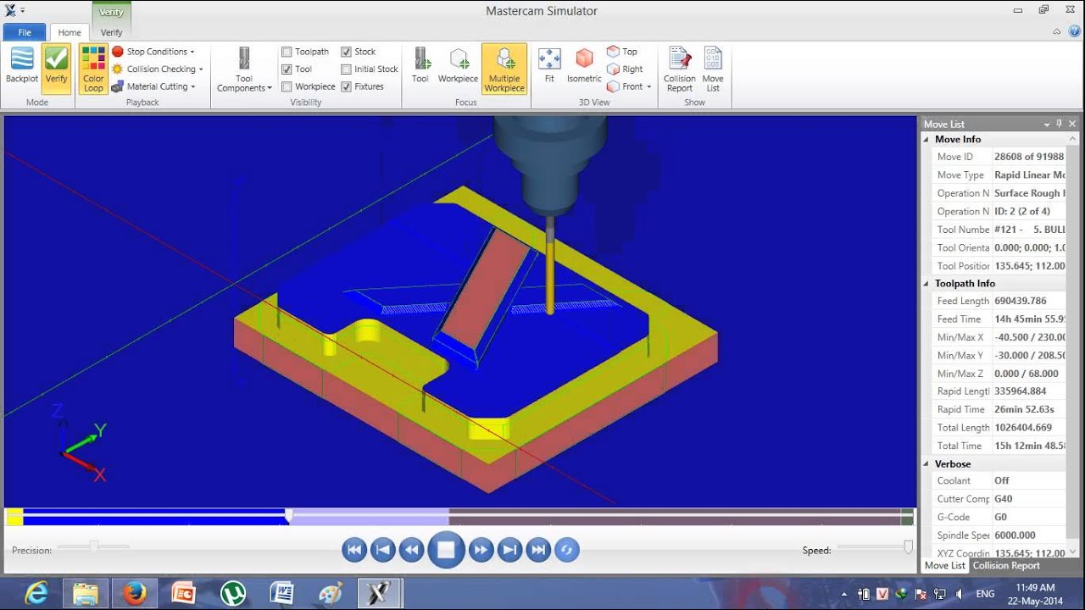Open Firefox from taskbar
Viewport: 1085px width, 610px height.
point(134,594)
